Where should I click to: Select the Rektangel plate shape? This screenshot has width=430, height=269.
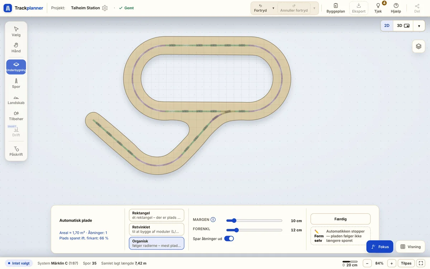(x=157, y=215)
